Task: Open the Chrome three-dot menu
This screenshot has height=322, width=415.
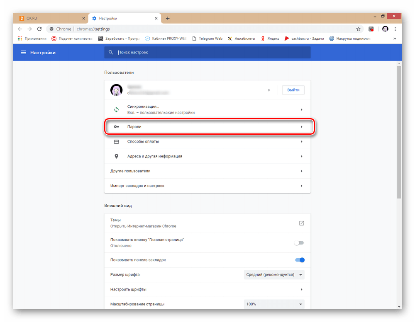Action: [395, 29]
